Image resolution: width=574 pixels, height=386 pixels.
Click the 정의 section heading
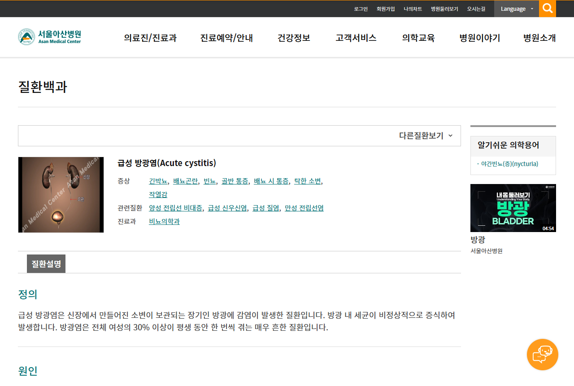tap(28, 294)
